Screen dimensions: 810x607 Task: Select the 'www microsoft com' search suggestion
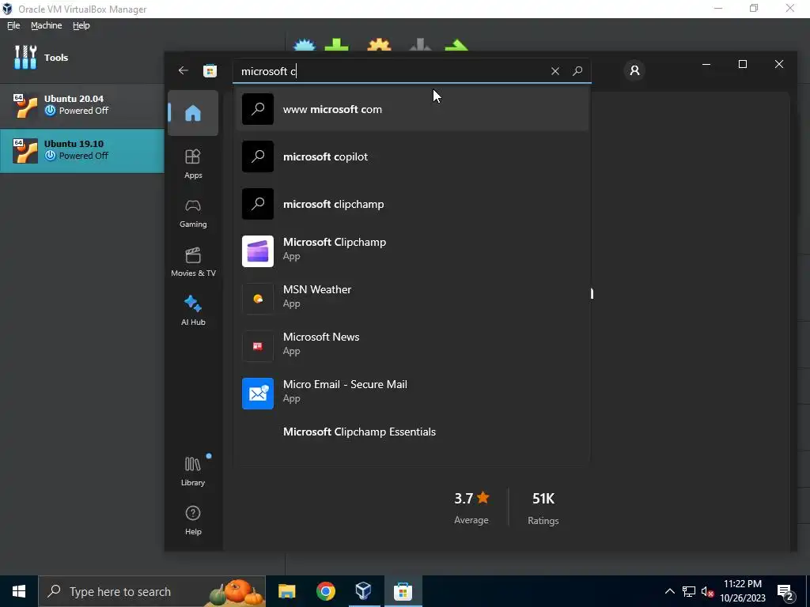tap(411, 109)
